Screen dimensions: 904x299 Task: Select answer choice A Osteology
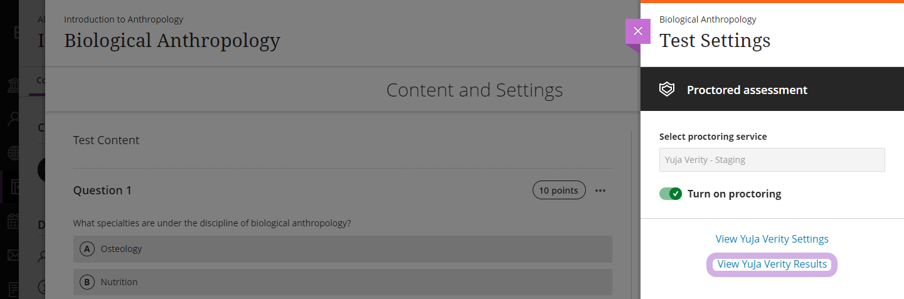click(x=343, y=249)
